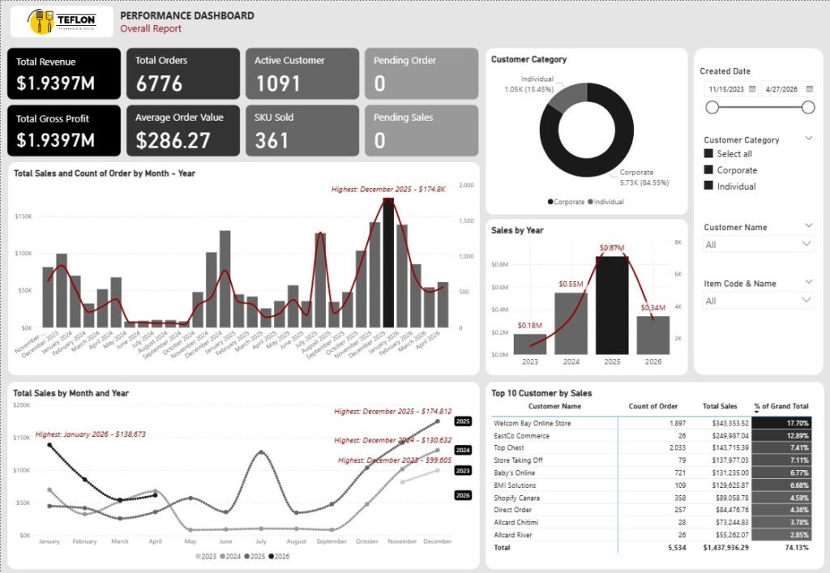Select the 2026 legend dot in line chart
Screen dimensions: 830x573
point(272,556)
